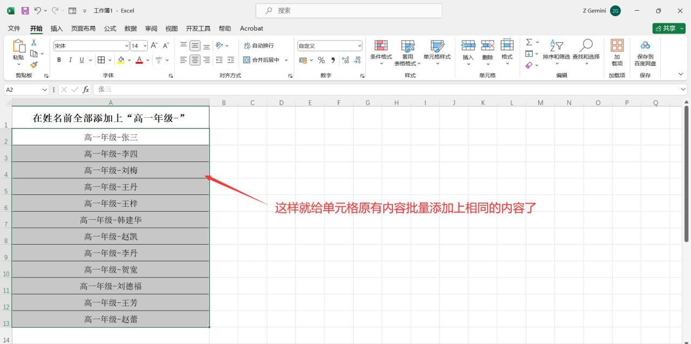Click Increase Indent icon
The image size is (691, 344).
[x=231, y=60]
